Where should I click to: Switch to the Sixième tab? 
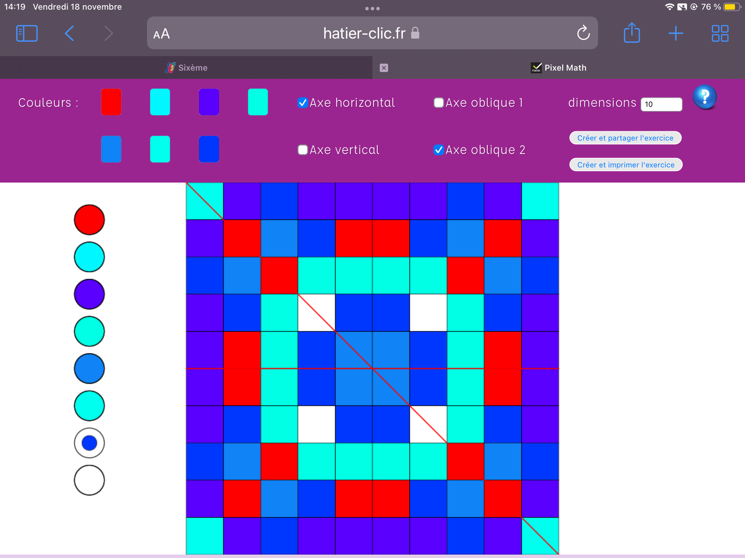(186, 68)
